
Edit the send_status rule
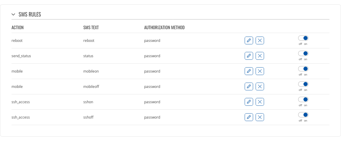point(249,56)
